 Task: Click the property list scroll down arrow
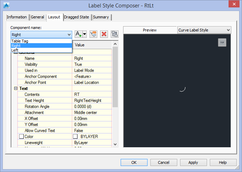coord(115,144)
